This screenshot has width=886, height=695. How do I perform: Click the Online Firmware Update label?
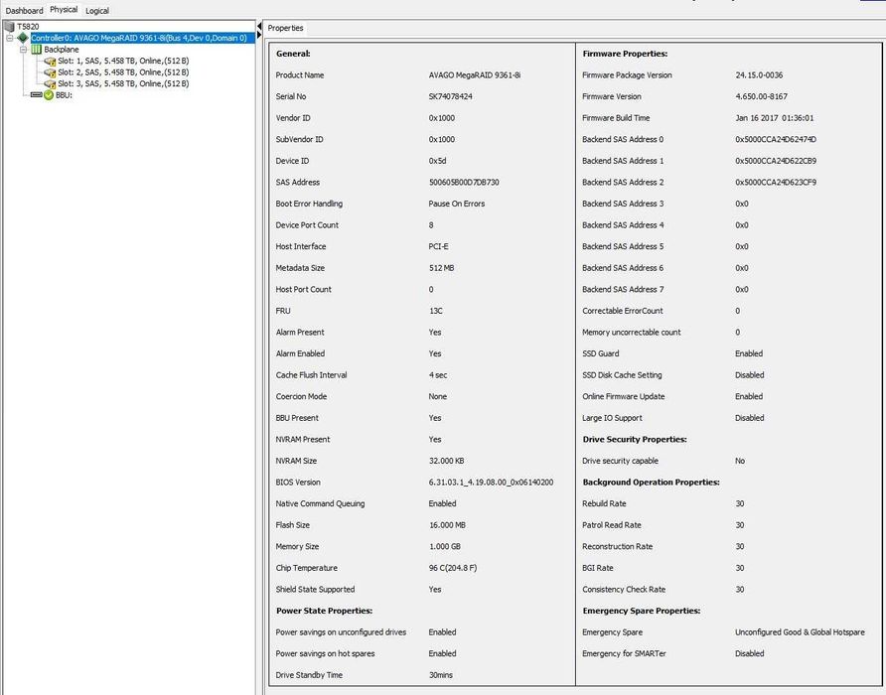(x=623, y=397)
